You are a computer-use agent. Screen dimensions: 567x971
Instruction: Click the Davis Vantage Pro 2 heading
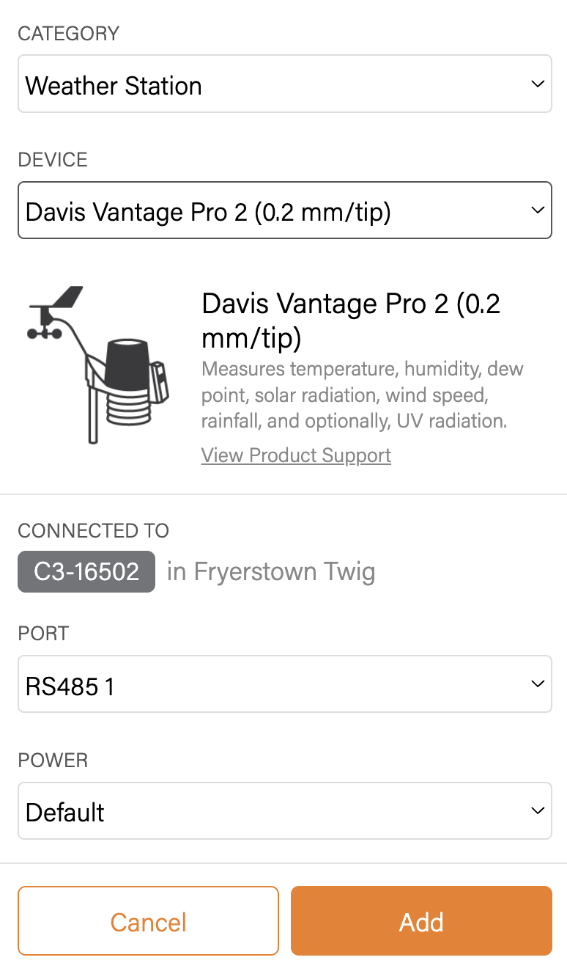click(350, 320)
